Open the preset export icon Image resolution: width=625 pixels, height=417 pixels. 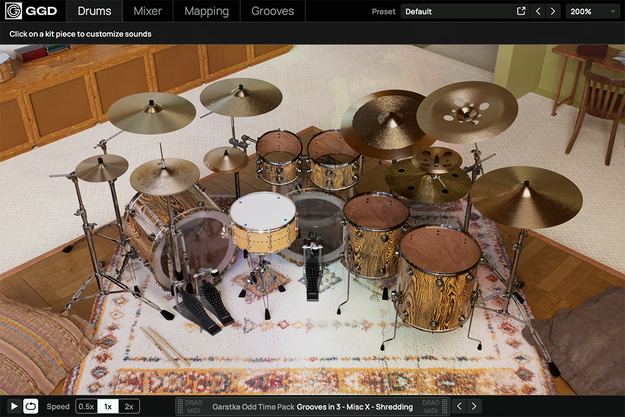521,11
